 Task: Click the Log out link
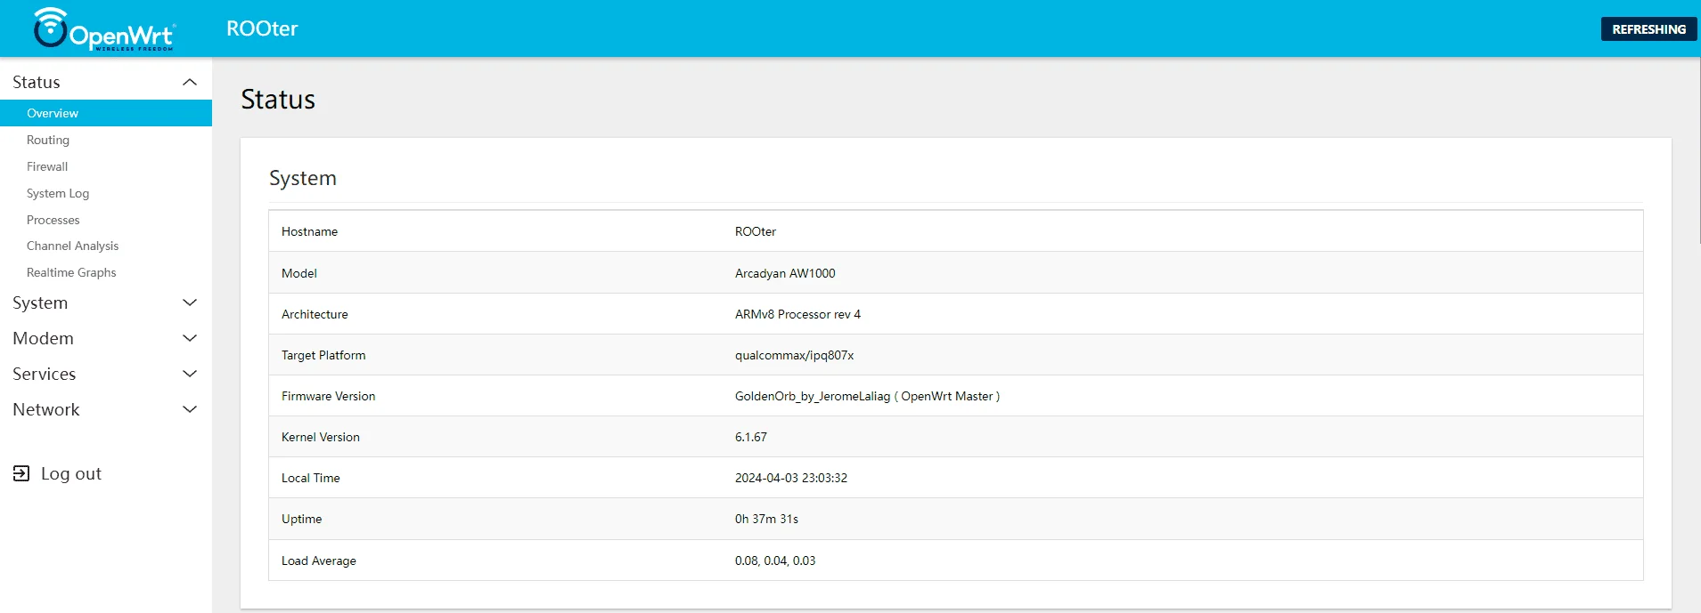click(71, 473)
